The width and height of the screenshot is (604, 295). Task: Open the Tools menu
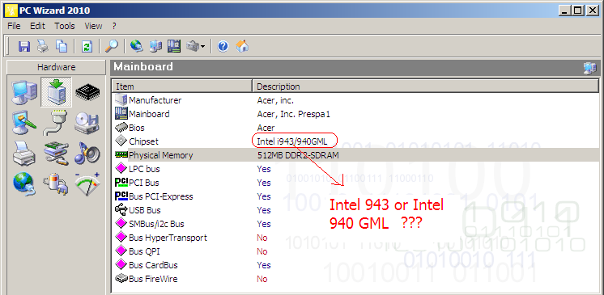[64, 26]
